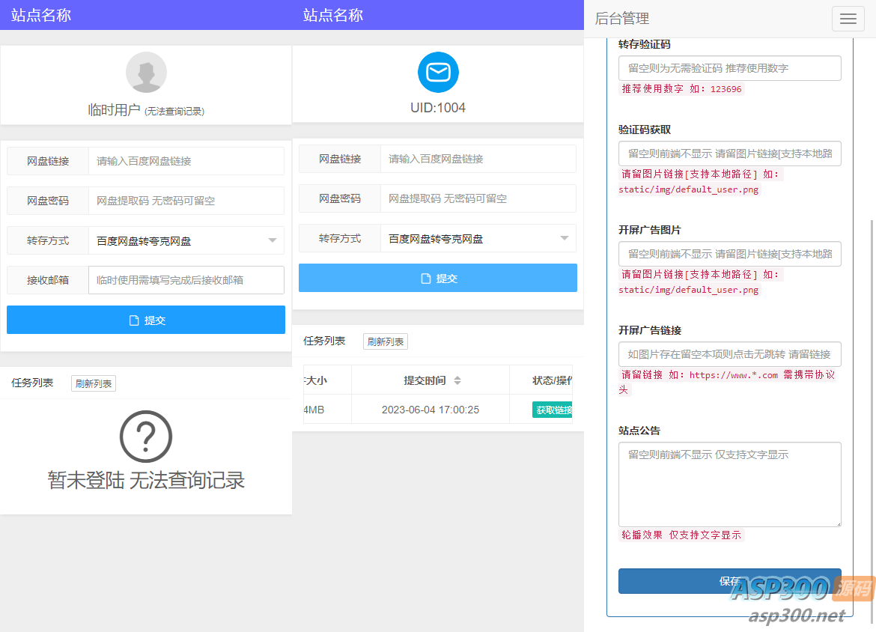Open the middle panel 转存方式 dropdown
This screenshot has height=632, width=876.
point(479,238)
